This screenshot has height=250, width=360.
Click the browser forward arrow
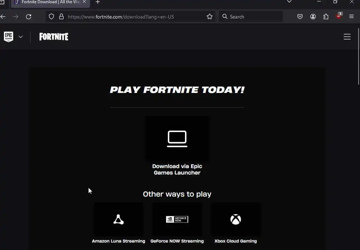click(16, 16)
